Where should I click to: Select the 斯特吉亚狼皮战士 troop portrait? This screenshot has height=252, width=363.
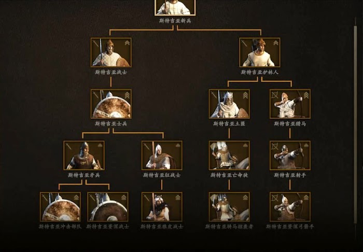coord(162,207)
